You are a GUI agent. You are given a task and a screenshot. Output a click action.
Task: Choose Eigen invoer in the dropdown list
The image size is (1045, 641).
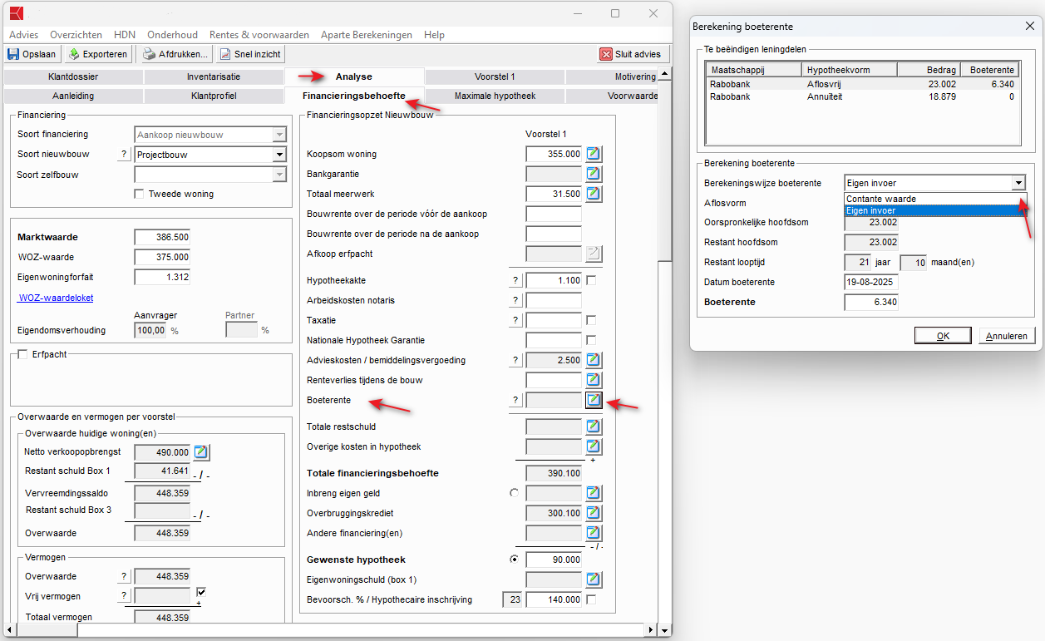[935, 210]
